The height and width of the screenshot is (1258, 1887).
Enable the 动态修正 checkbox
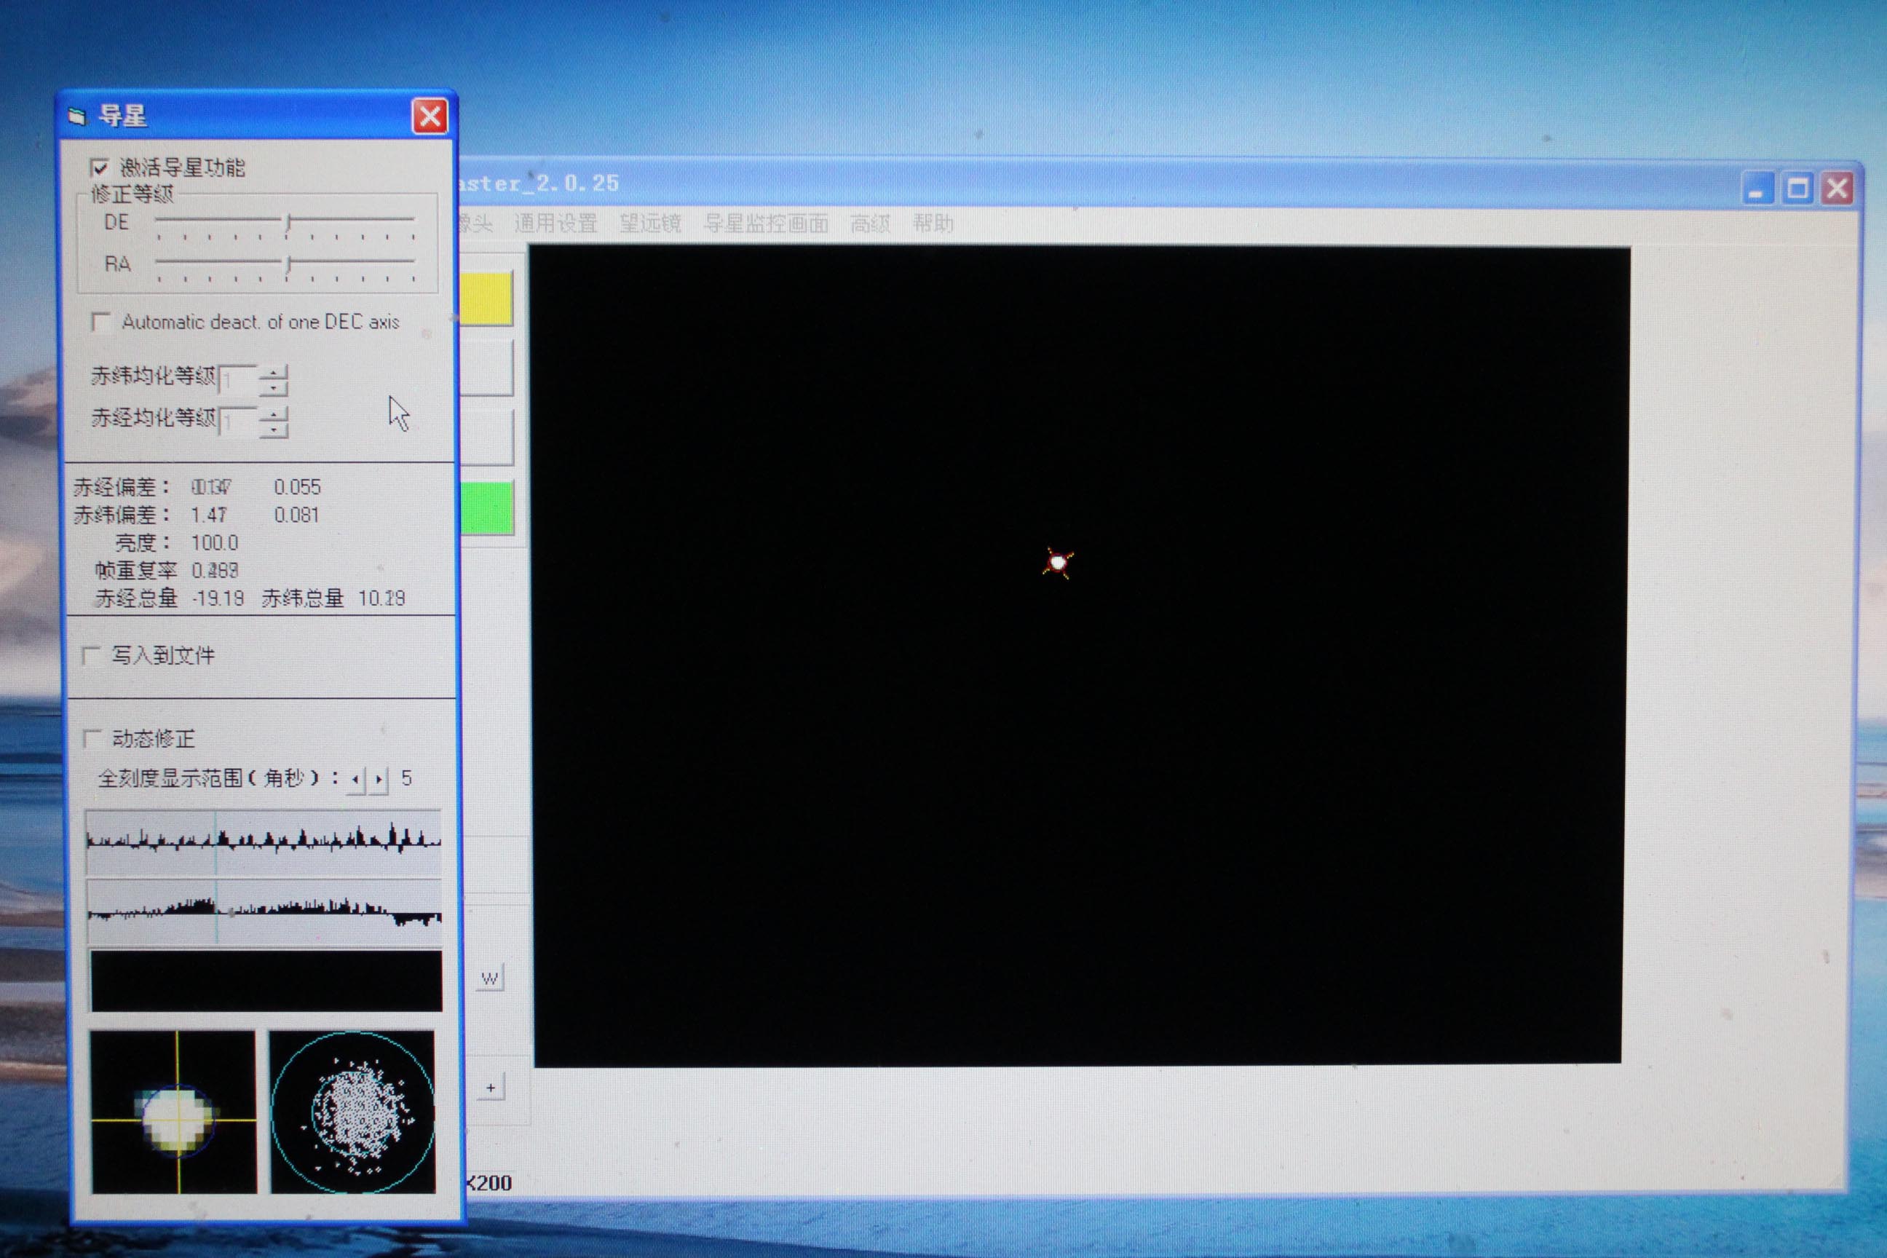(x=93, y=738)
